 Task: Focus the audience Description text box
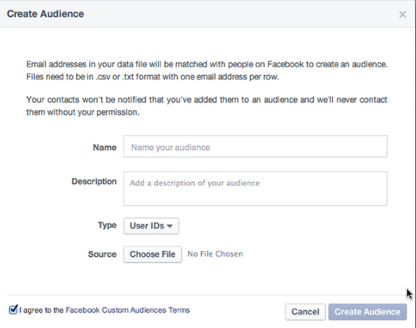coord(255,189)
